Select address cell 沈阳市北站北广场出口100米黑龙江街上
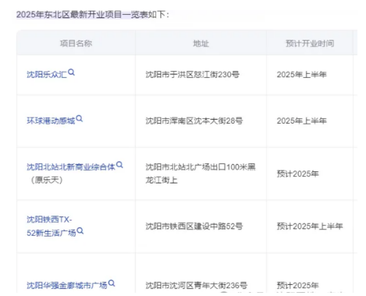The image size is (366, 296). coord(201,173)
